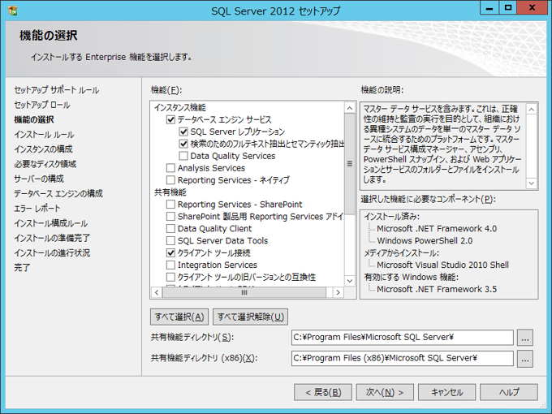The width and height of the screenshot is (552, 414).
Task: Check Reporting Services - SharePoint checkbox
Action: (x=170, y=205)
